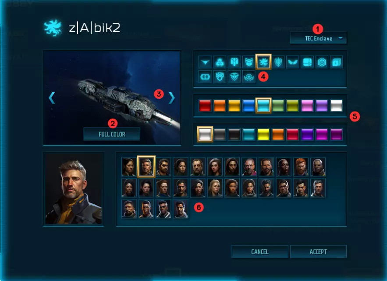
Task: Click the ACCEPT button
Action: (x=318, y=252)
